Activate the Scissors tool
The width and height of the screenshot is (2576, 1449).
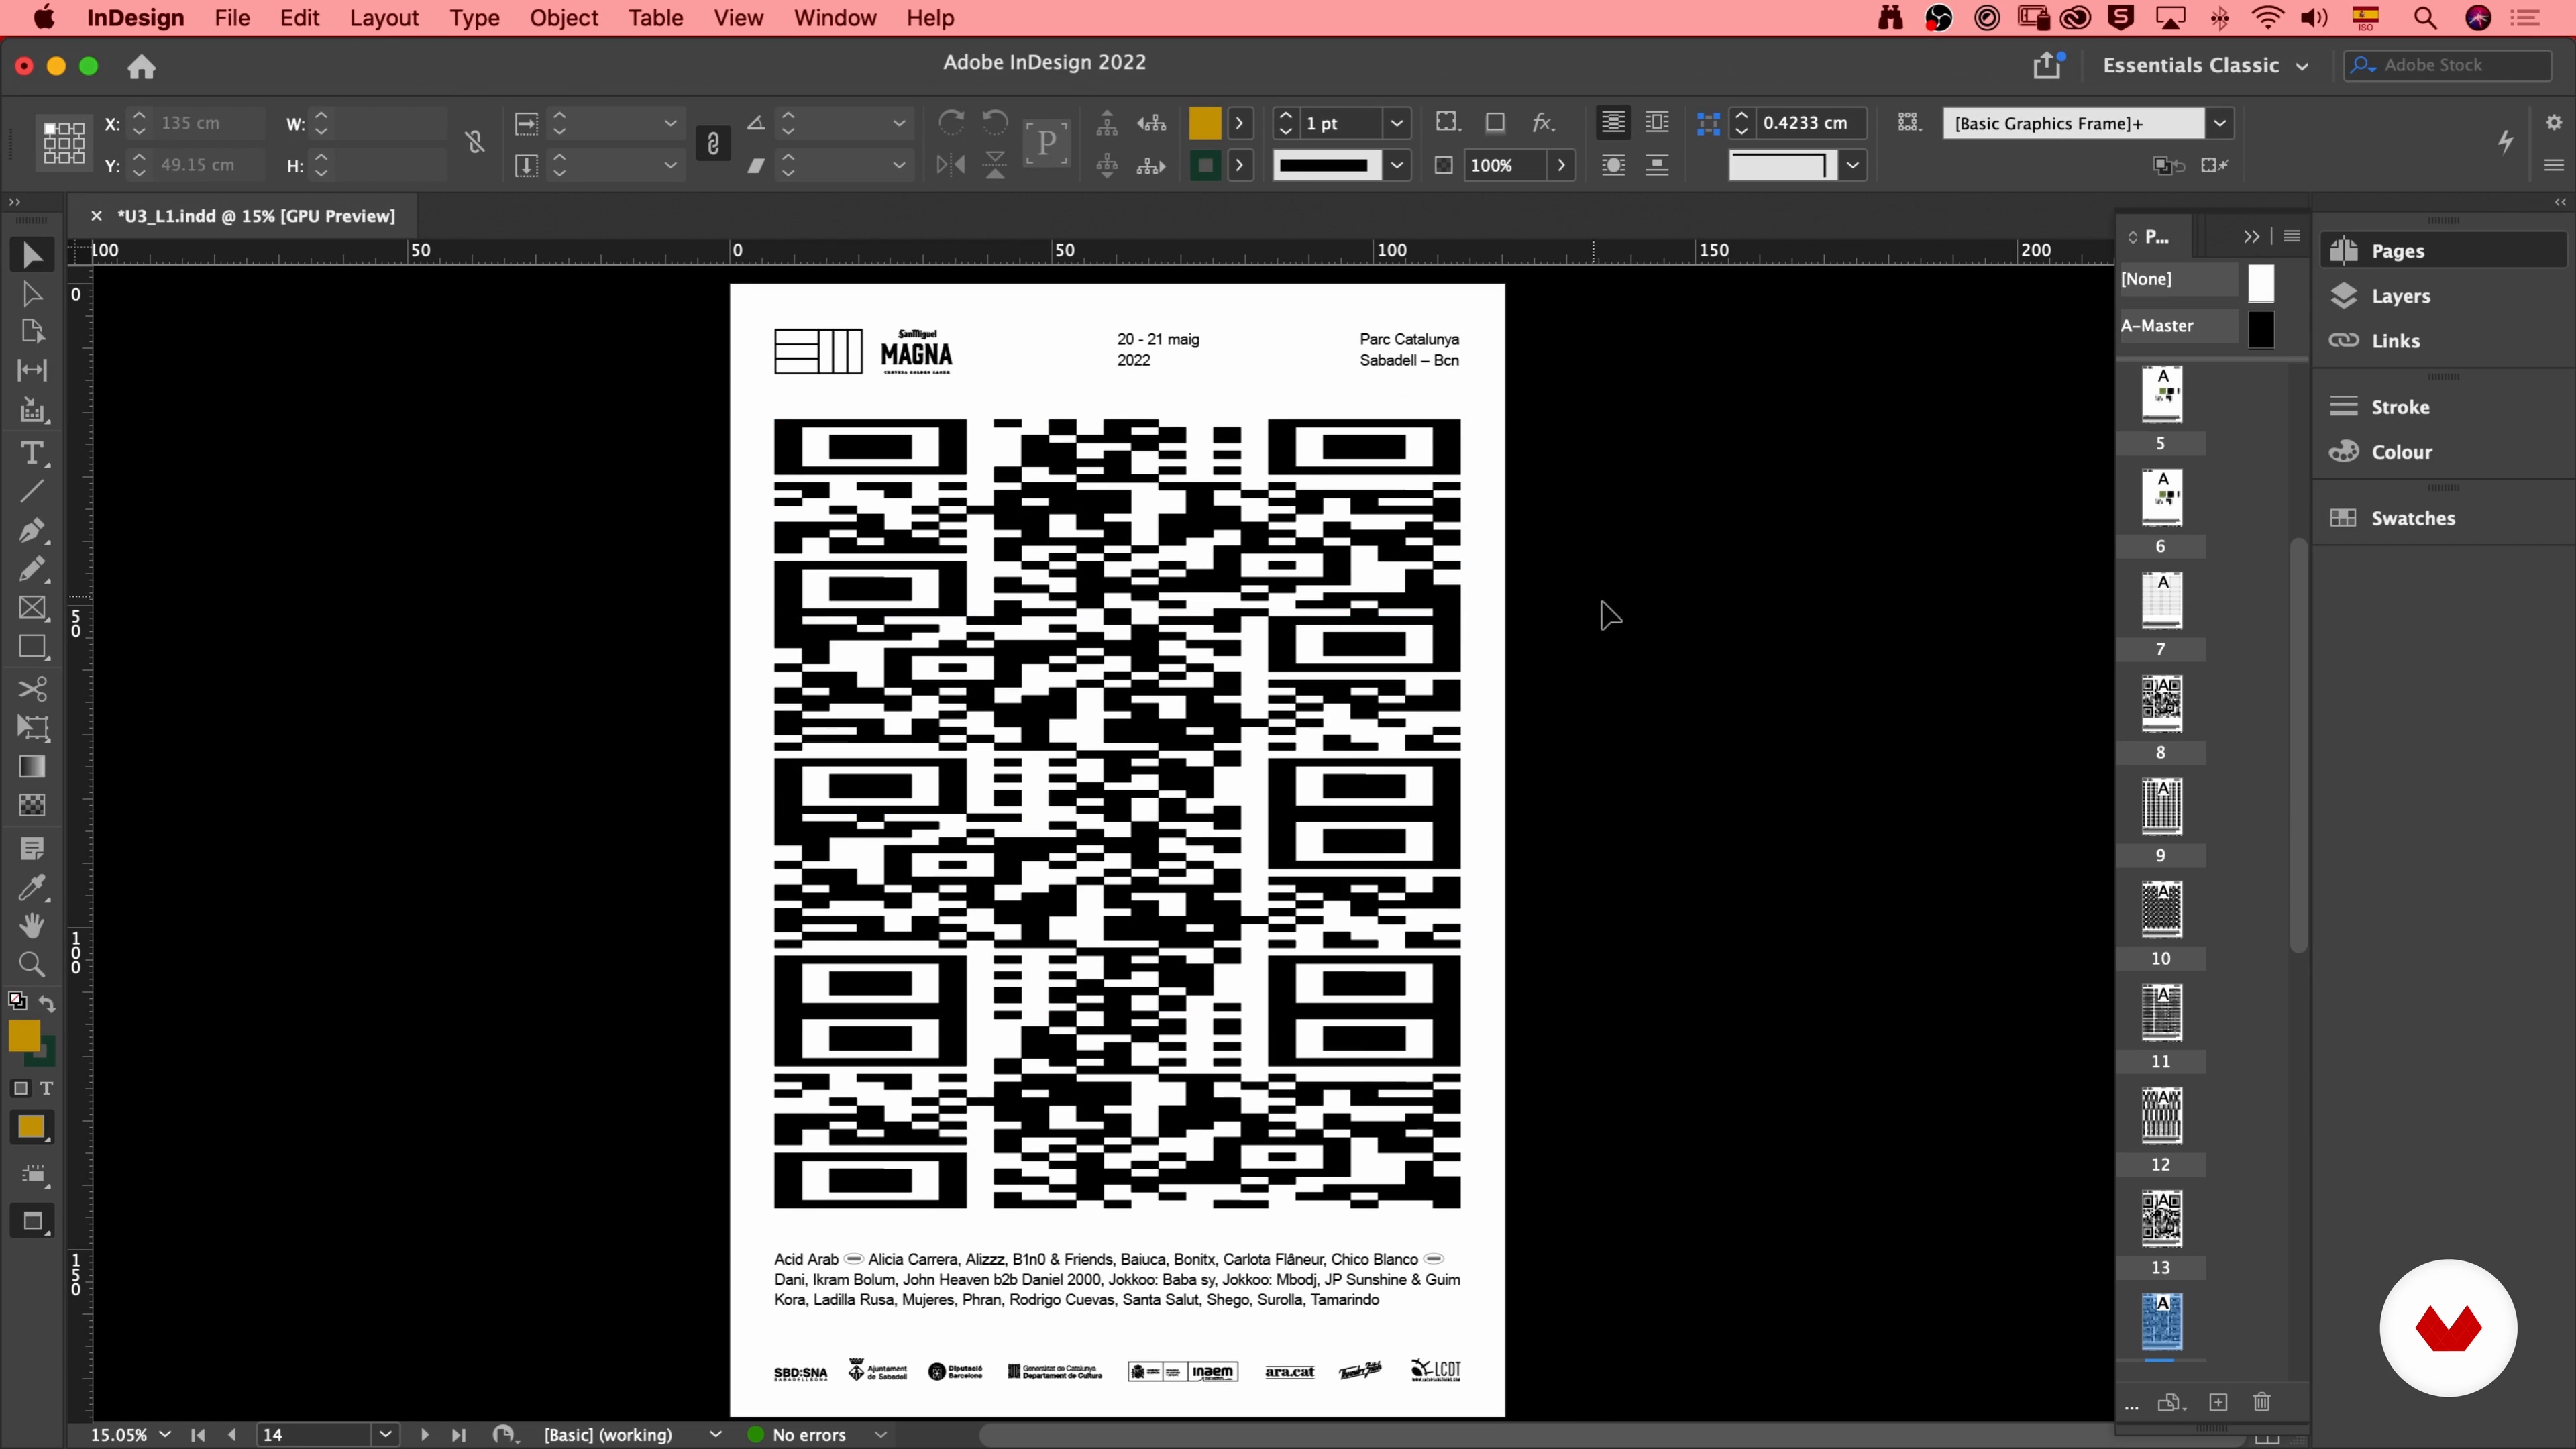pyautogui.click(x=32, y=689)
